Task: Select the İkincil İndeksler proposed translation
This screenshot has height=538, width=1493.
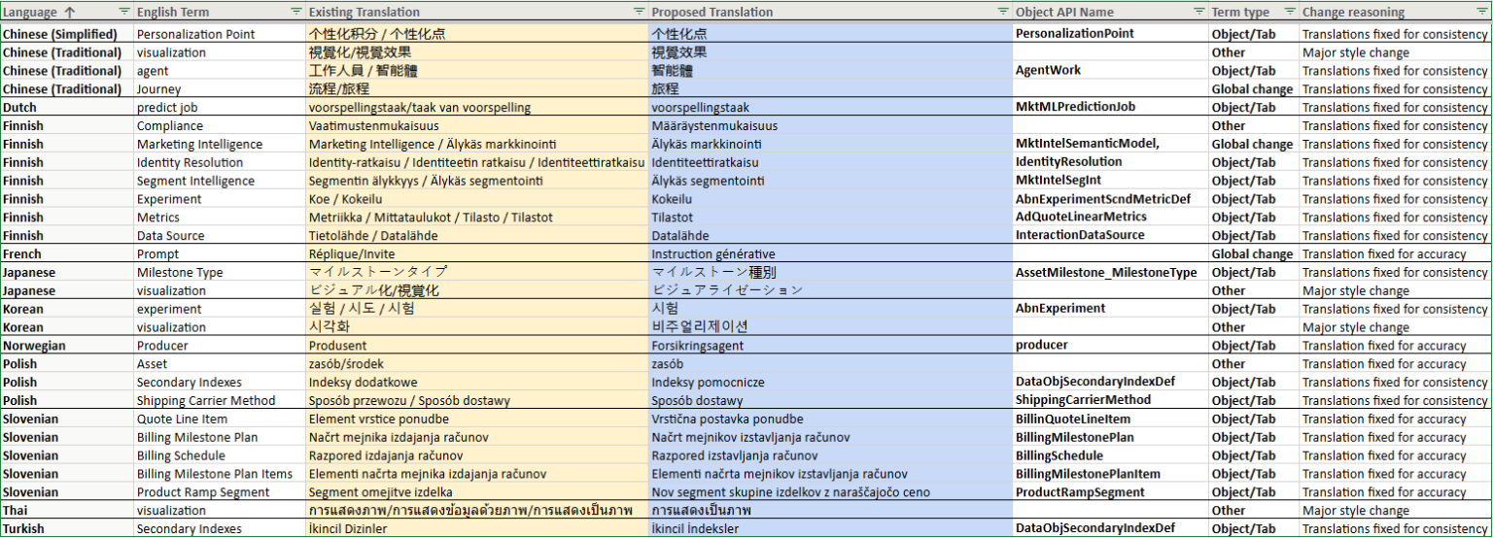Action: tap(830, 529)
